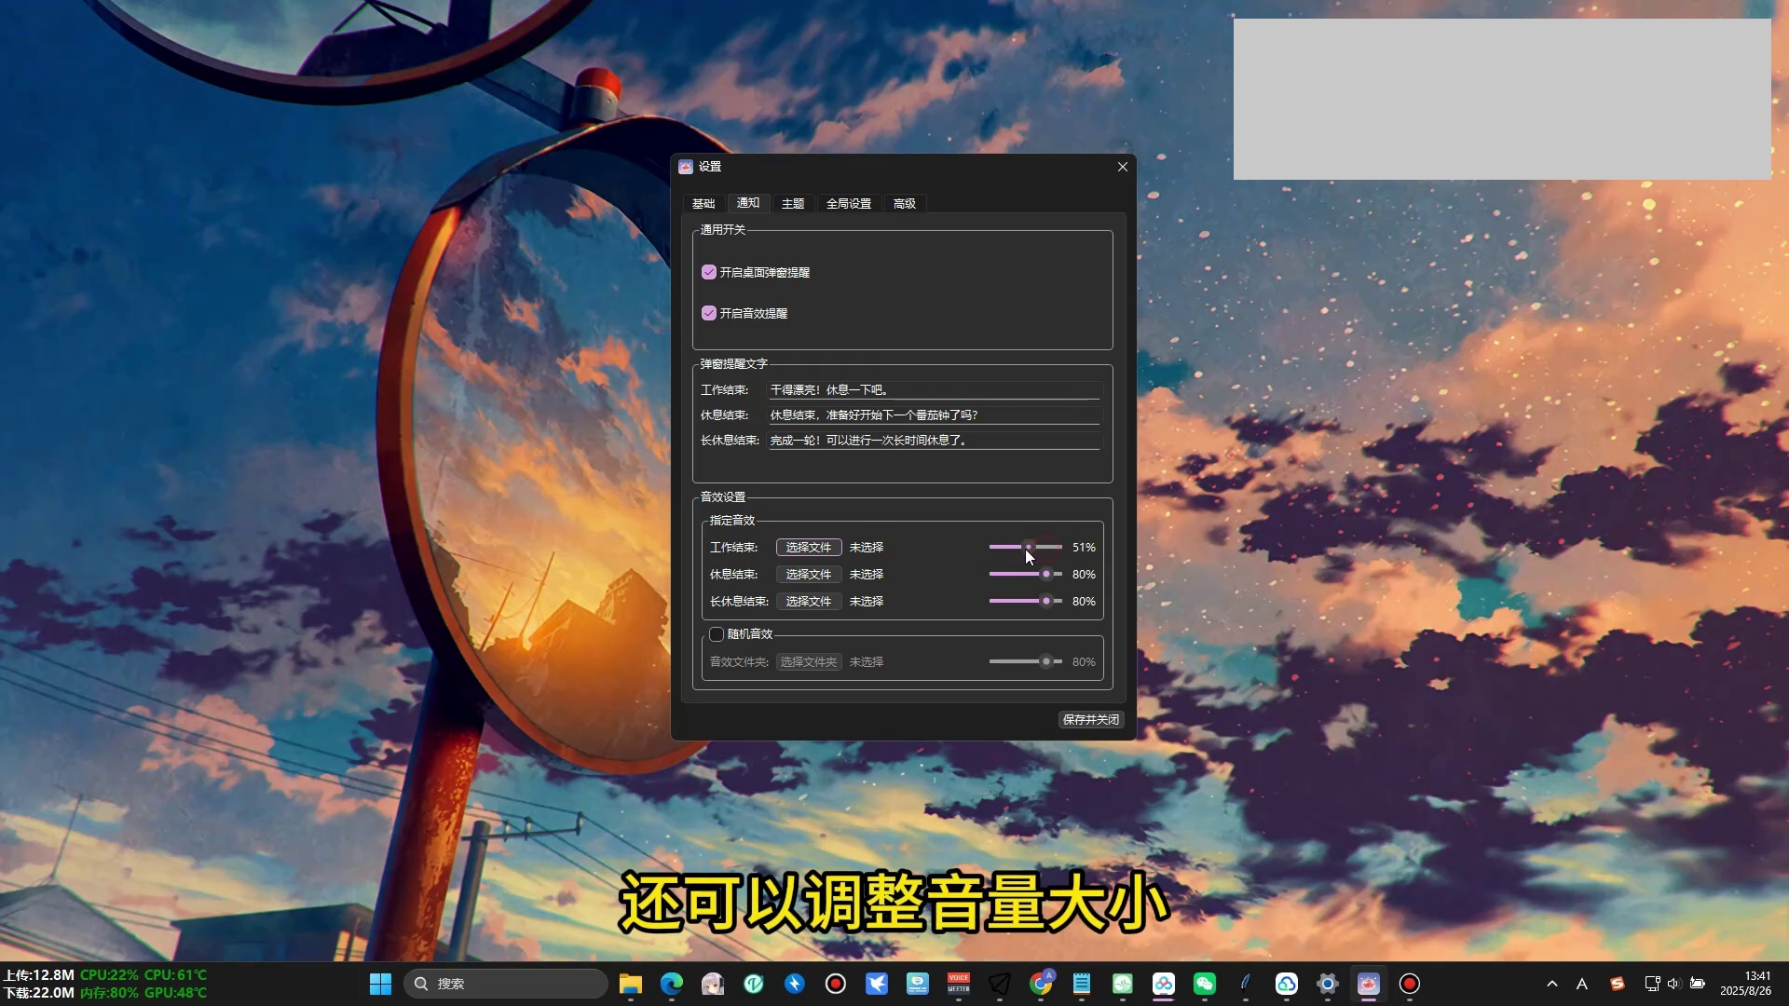
Task: Uncheck the 开启音效提醒 checkbox
Action: click(709, 313)
